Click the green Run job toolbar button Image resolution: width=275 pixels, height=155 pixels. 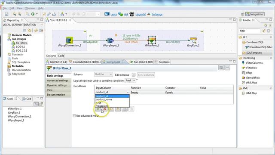coord(33,14)
